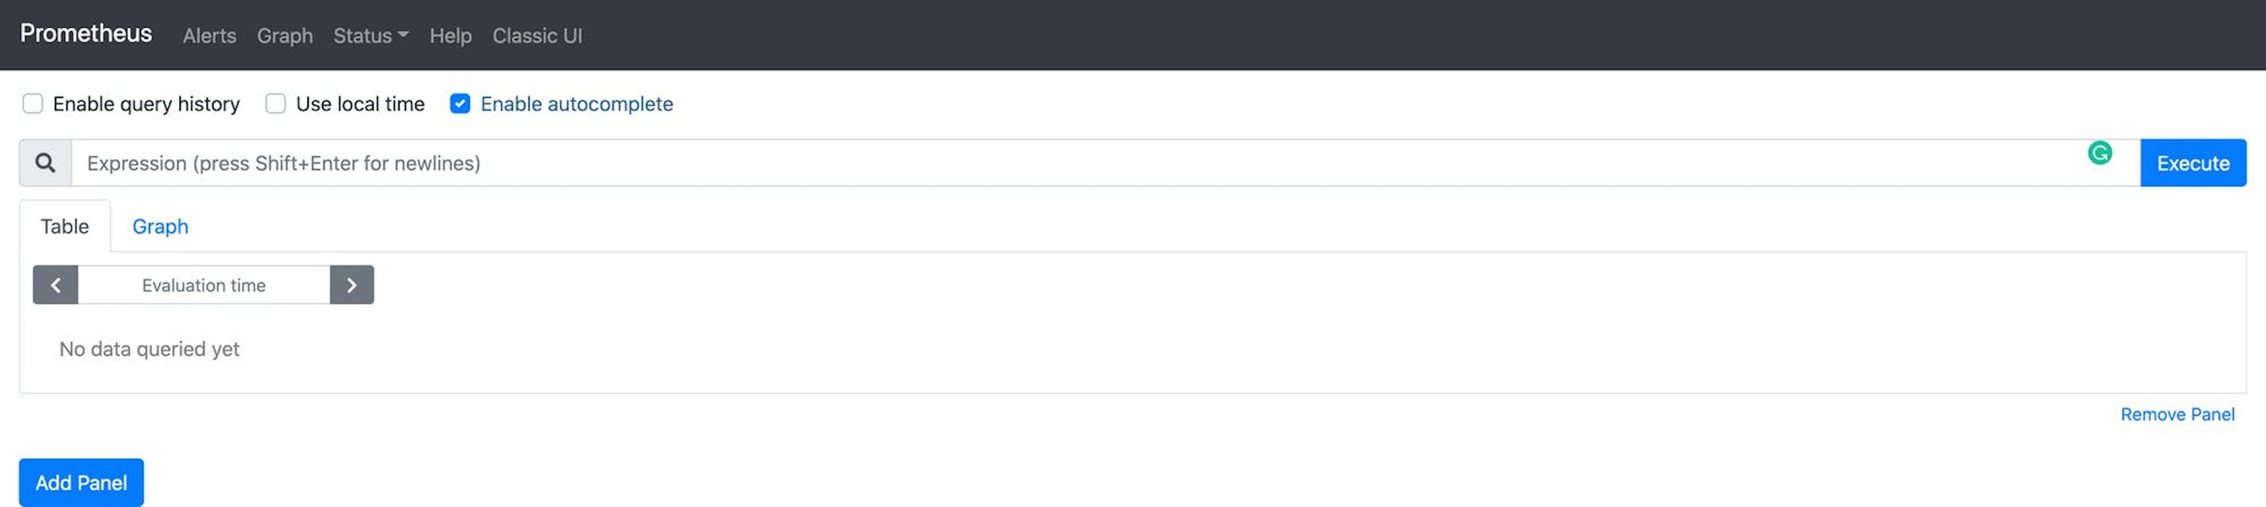Switch to the Classic UI

538,36
